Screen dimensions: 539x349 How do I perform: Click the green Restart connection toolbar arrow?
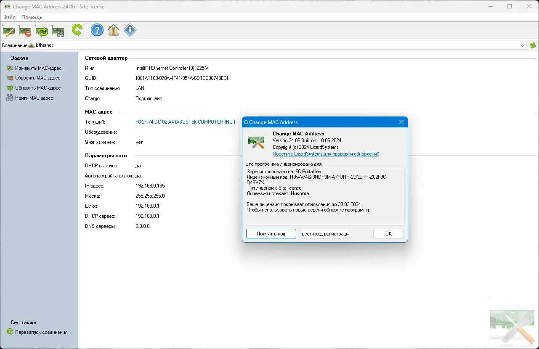coord(77,30)
